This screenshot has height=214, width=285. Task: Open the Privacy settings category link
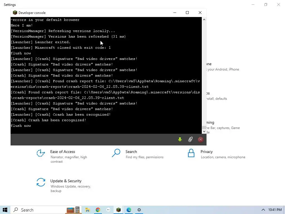coord(207,152)
